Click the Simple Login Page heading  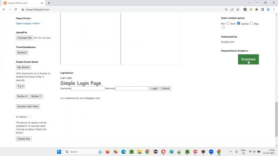[x=81, y=83]
